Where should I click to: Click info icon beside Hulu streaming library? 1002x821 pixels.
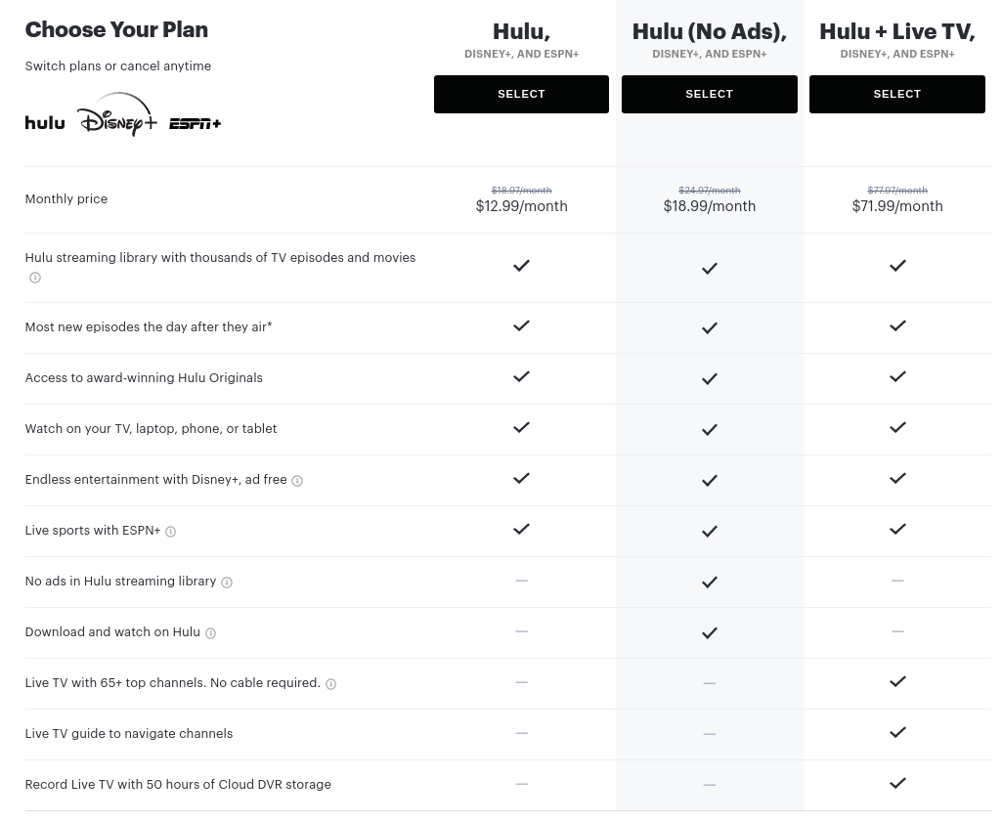(x=35, y=279)
